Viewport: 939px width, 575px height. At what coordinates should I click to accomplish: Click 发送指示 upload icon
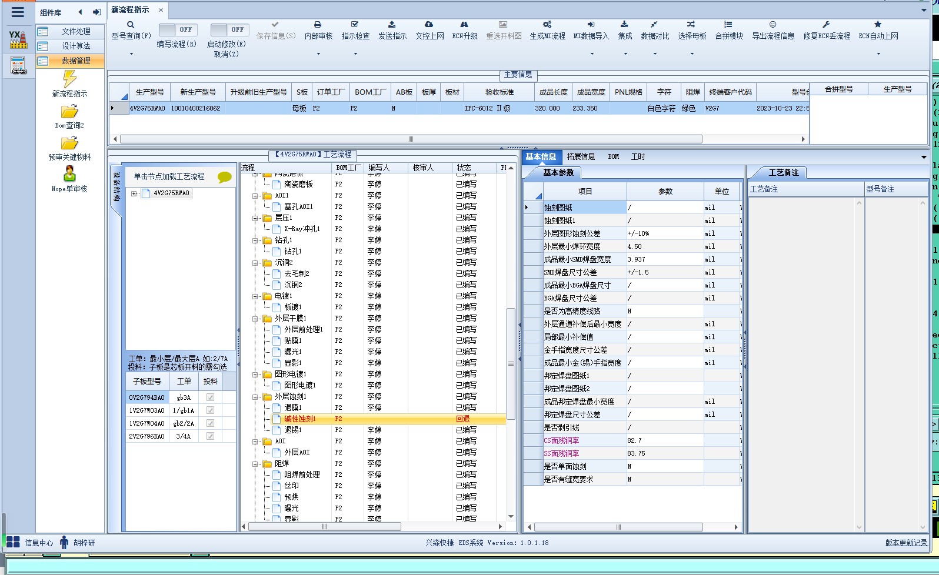pyautogui.click(x=392, y=25)
